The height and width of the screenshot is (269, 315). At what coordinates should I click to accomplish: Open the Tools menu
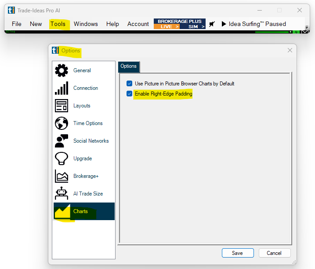click(x=58, y=24)
